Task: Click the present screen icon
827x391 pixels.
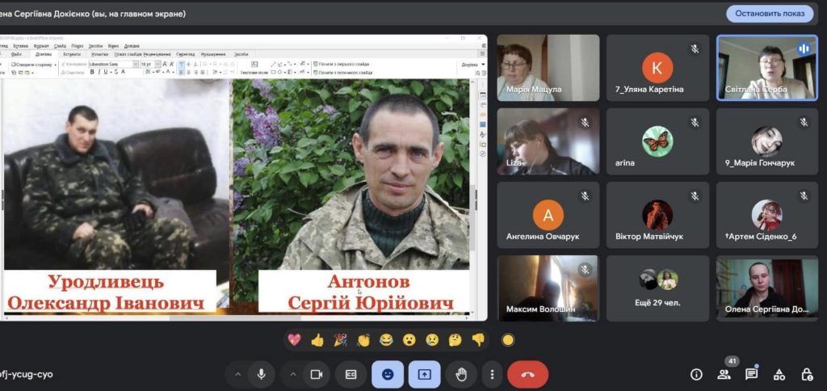Action: pyautogui.click(x=424, y=374)
